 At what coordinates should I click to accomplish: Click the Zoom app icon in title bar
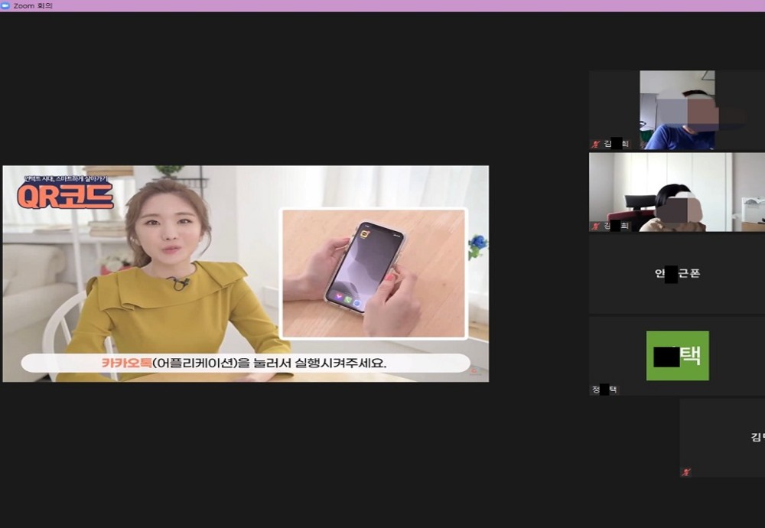point(5,5)
